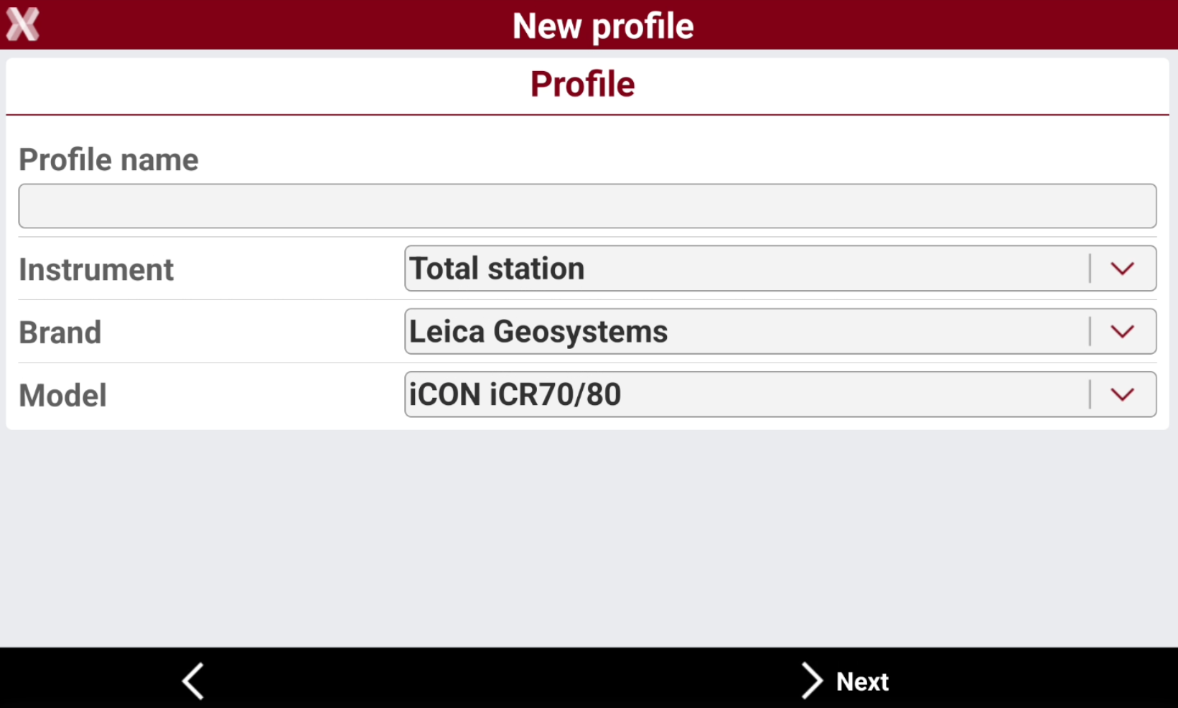Click the red chevron in Instrument row
The width and height of the screenshot is (1178, 708).
1122,269
